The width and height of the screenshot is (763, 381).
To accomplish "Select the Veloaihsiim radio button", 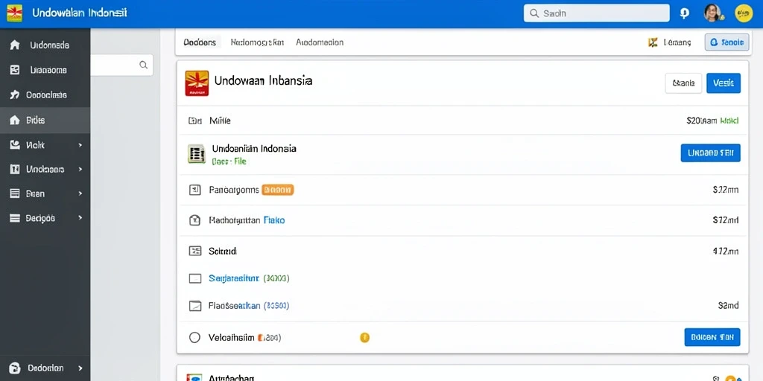I will pos(194,337).
